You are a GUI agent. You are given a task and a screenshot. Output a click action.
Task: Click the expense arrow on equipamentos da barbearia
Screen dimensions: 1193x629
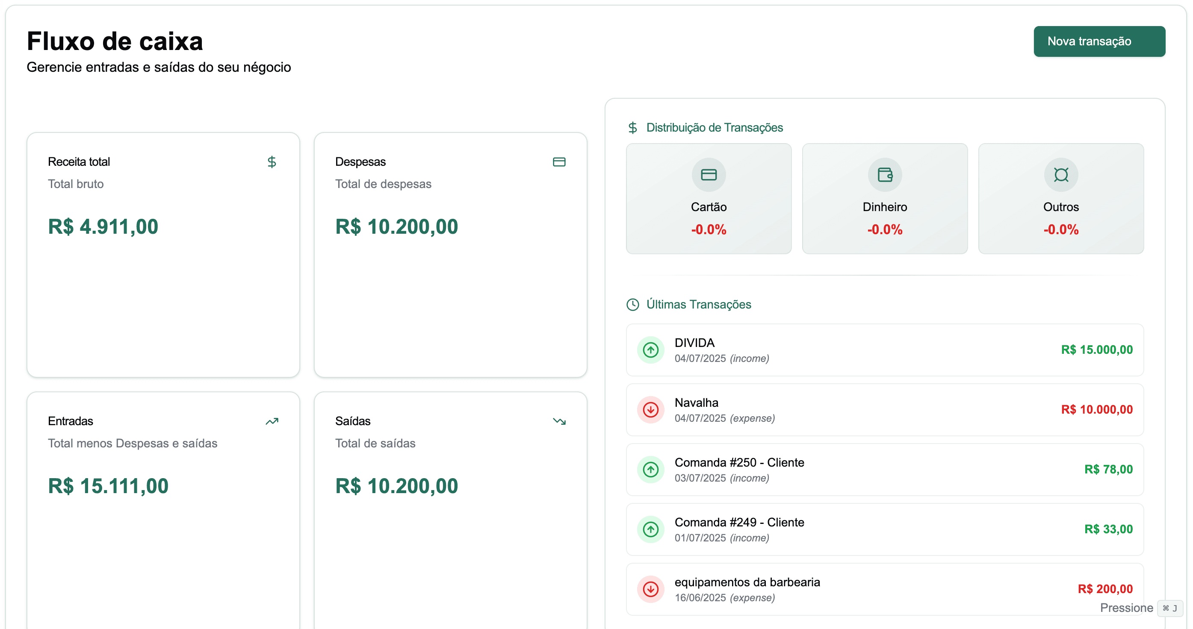tap(651, 590)
